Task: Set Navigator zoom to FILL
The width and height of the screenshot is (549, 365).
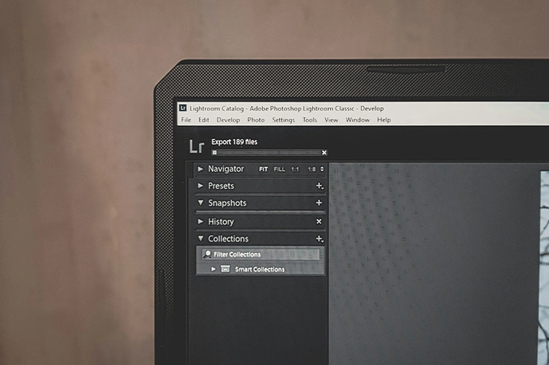Action: point(279,169)
